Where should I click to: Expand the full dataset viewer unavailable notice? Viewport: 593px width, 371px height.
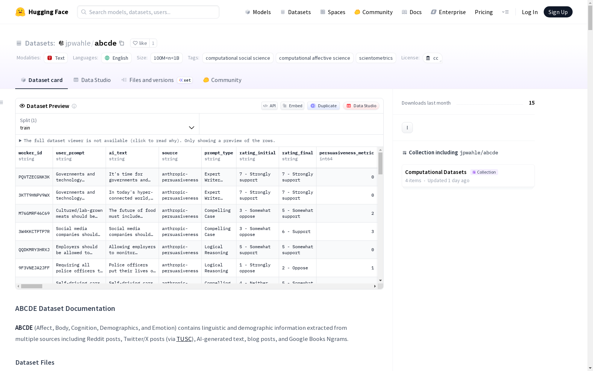147,141
